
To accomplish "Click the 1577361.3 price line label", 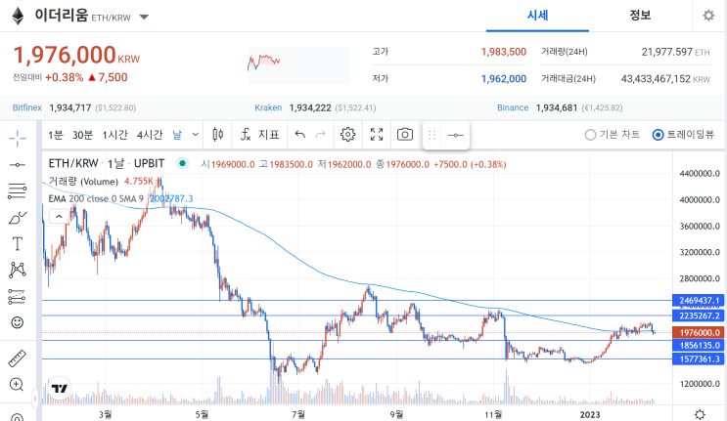I will 699,359.
